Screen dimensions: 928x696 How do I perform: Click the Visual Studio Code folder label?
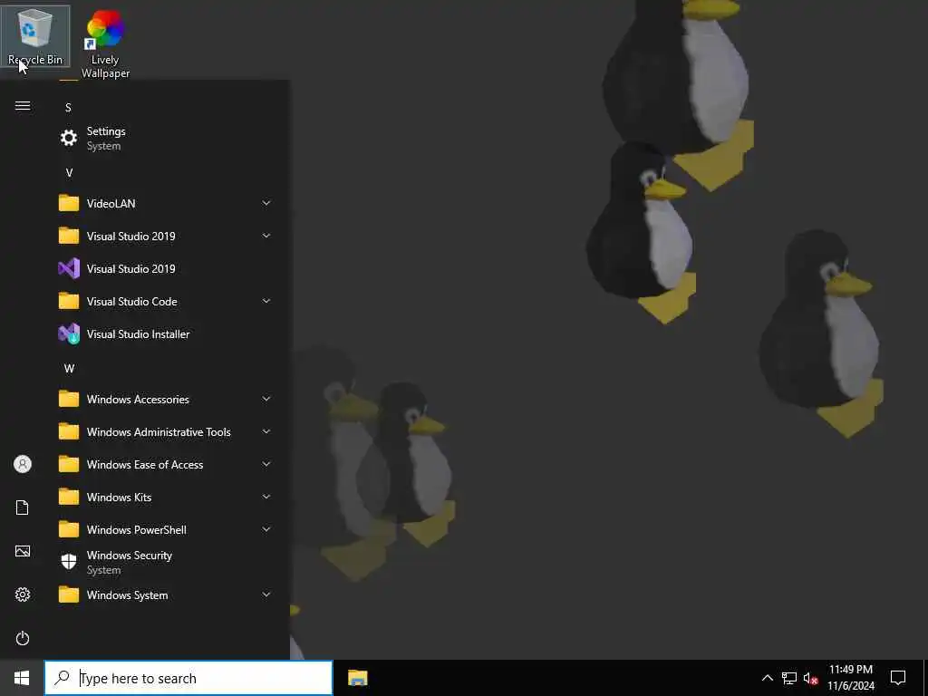pos(132,301)
